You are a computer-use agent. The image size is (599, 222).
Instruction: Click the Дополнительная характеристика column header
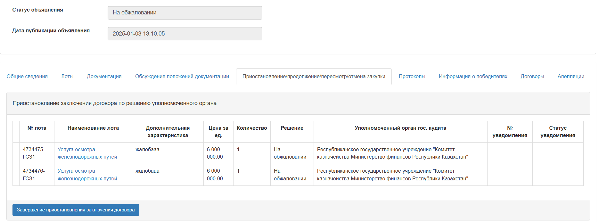(168, 132)
